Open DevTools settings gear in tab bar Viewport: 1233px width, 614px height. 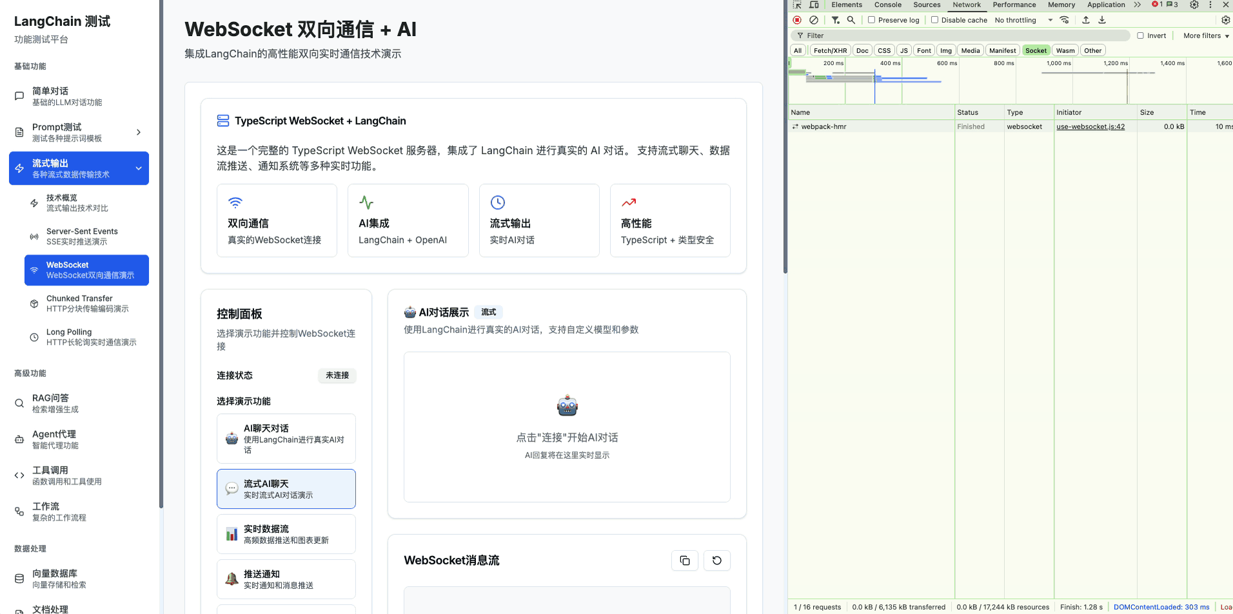pyautogui.click(x=1194, y=5)
